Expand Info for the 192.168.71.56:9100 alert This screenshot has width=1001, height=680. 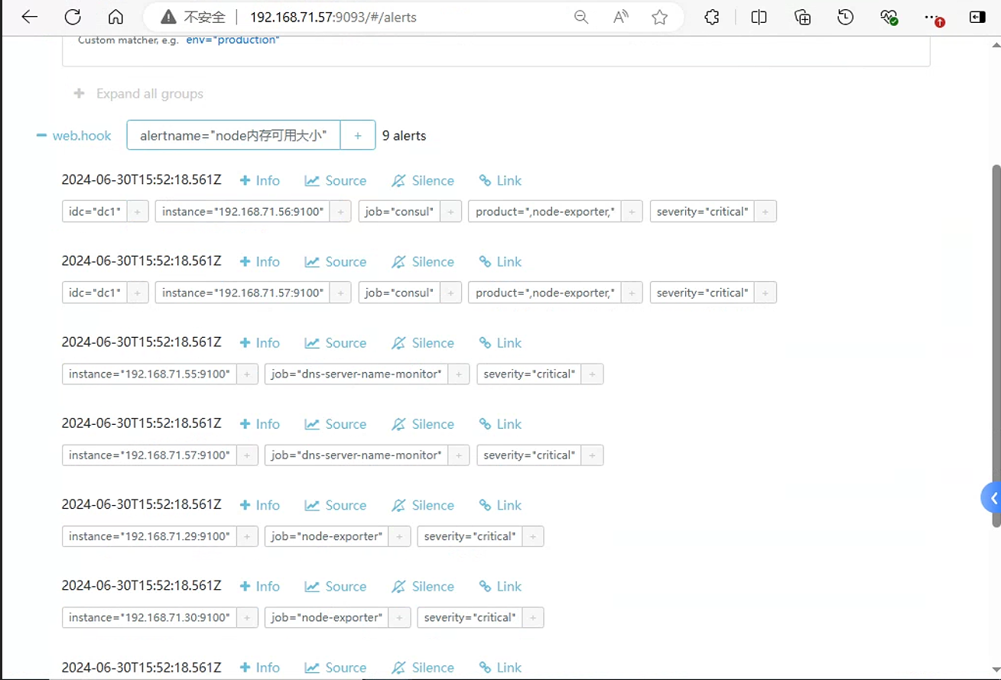260,180
